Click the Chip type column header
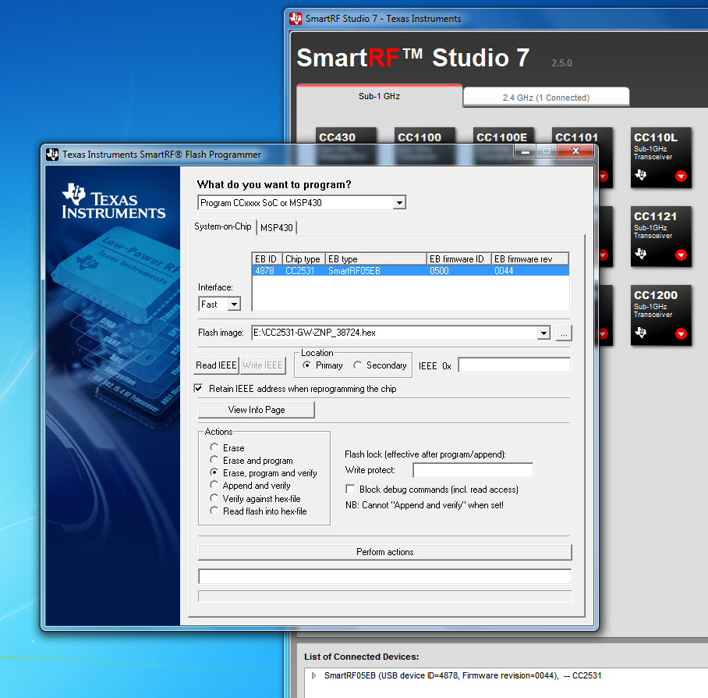Screen dimensions: 708x698 pos(303,259)
